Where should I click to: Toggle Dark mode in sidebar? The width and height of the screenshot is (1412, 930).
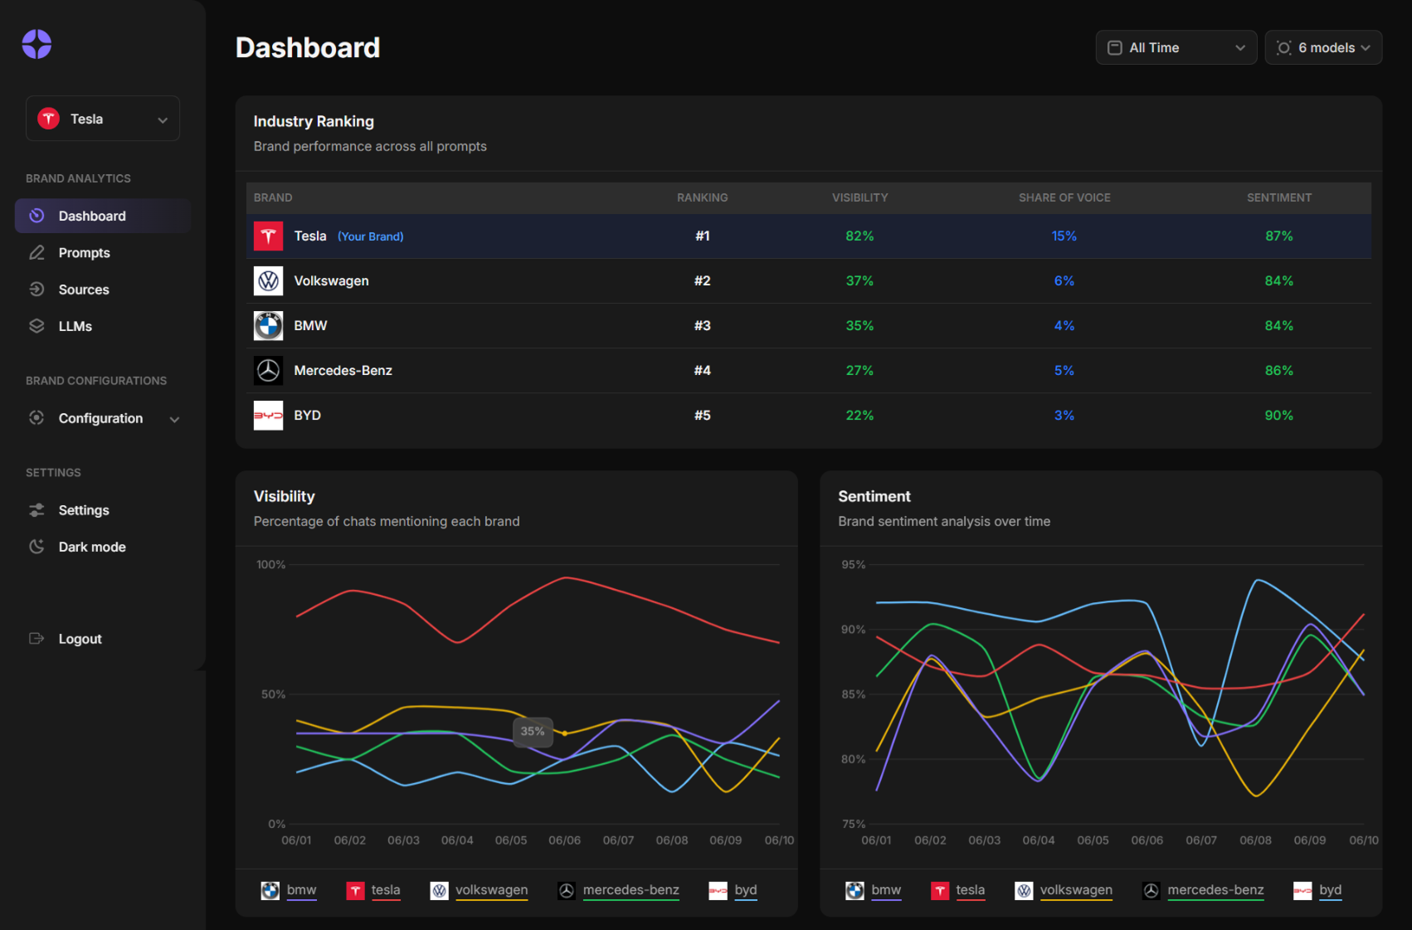(91, 547)
